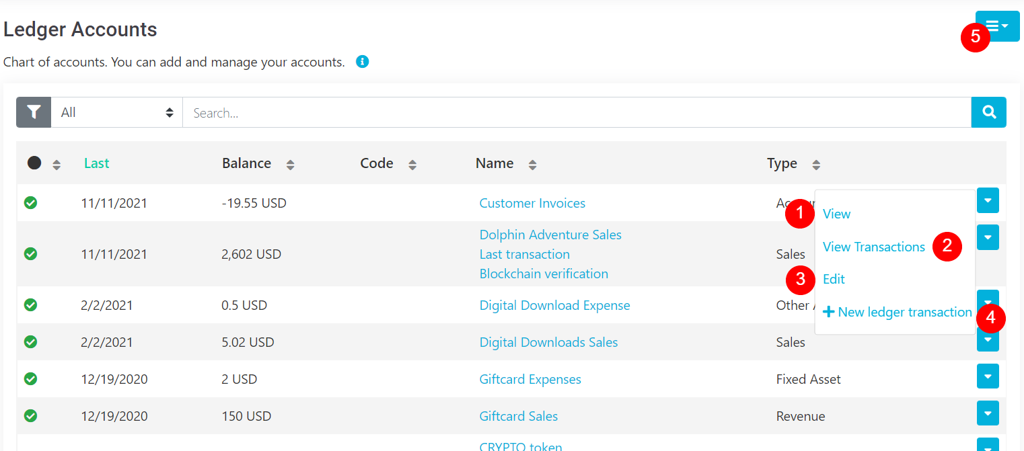1024x451 pixels.
Task: Click the green check for Giftcard Sales row
Action: [30, 416]
